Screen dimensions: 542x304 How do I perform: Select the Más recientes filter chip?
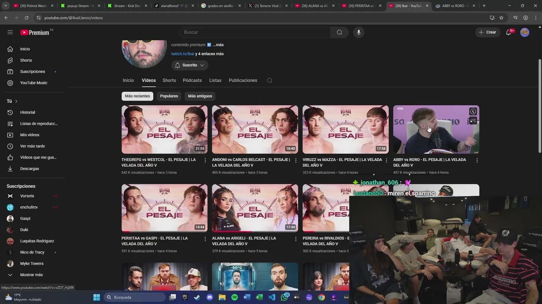tap(137, 96)
